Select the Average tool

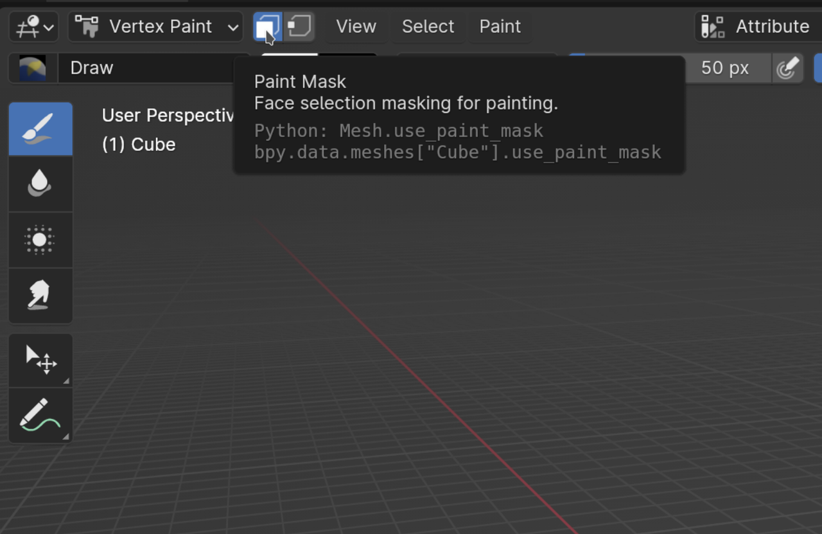[40, 240]
